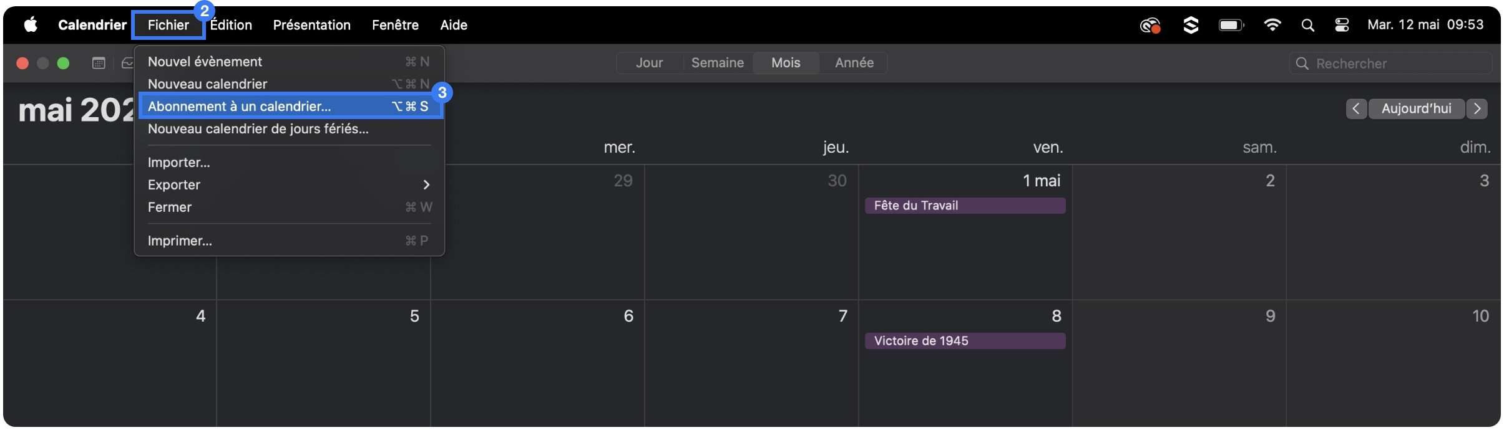Viewport: 1504px width, 435px height.
Task: Zoom the window with the green button
Action: (x=63, y=63)
